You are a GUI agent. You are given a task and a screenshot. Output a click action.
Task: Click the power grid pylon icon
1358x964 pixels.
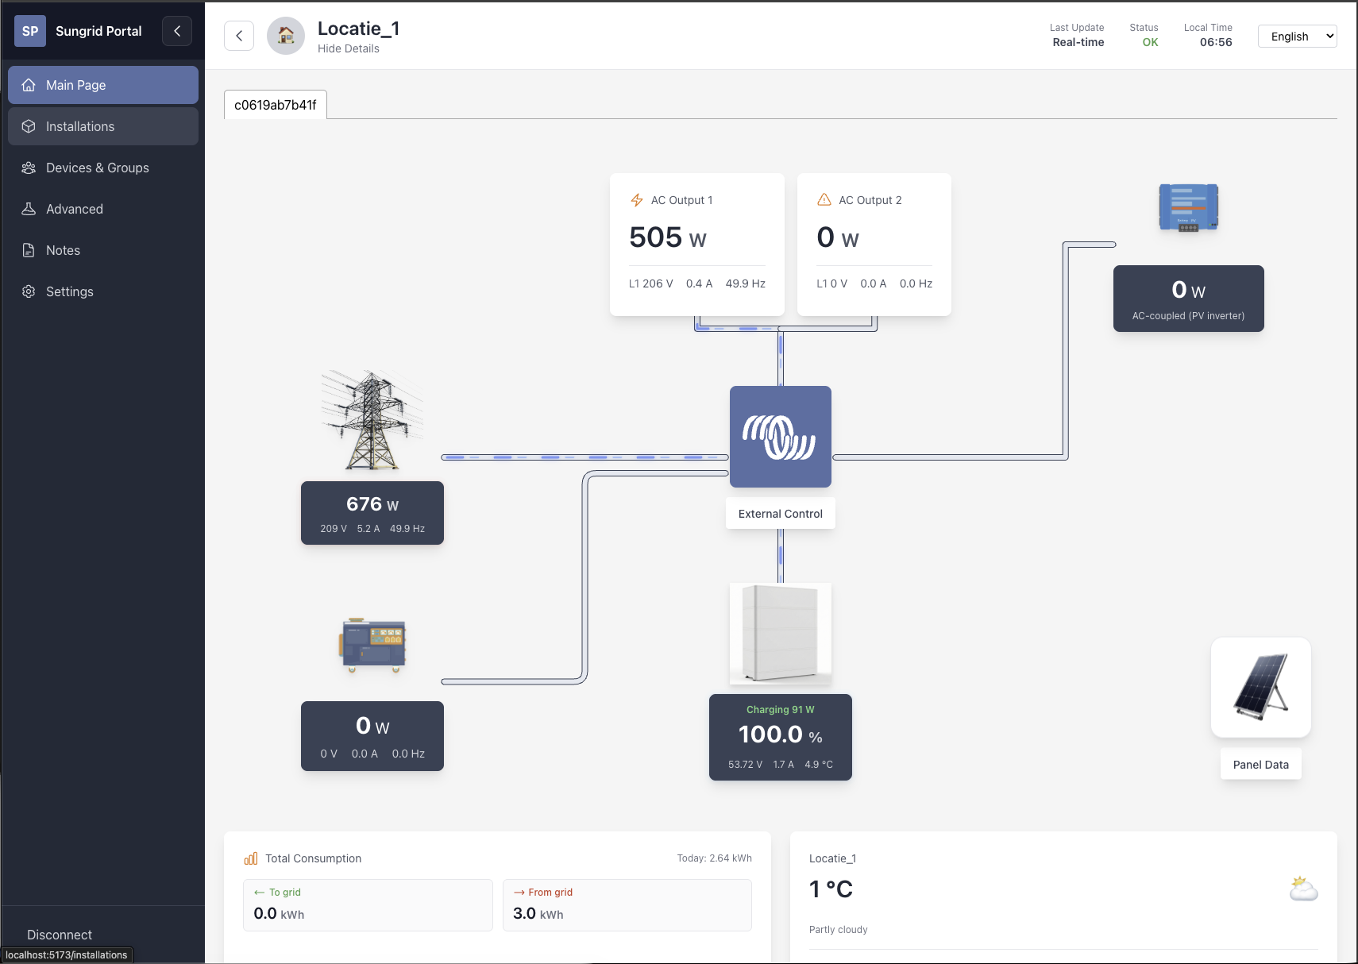tap(372, 419)
